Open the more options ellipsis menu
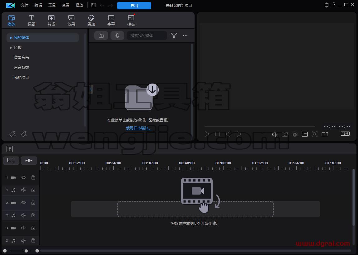The width and height of the screenshot is (358, 255). point(185,36)
